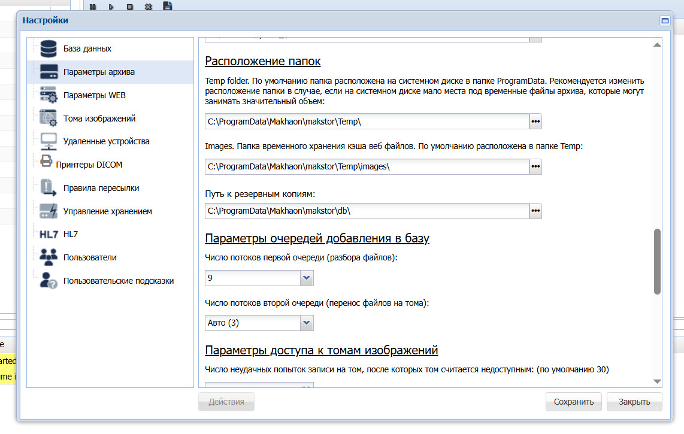Click the Управление хранением lightning icon

click(49, 211)
